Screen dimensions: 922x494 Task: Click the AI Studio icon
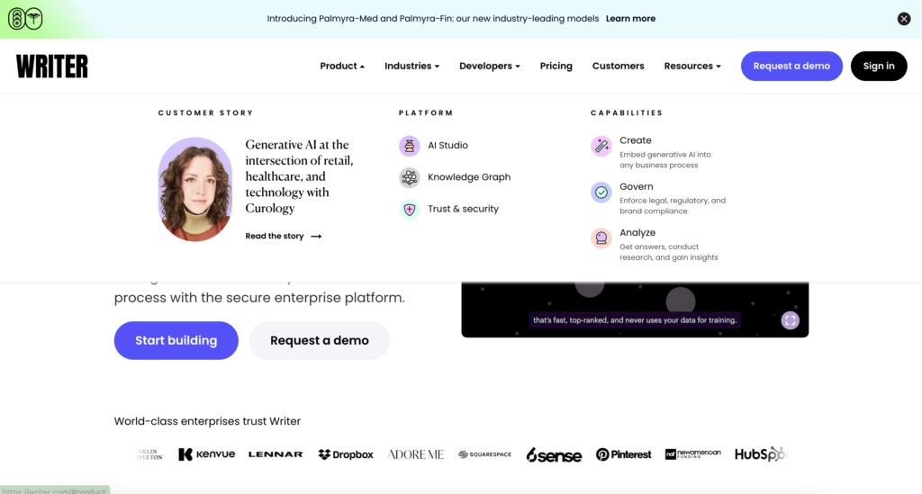pos(410,146)
